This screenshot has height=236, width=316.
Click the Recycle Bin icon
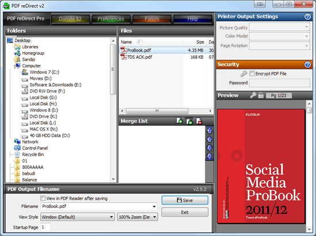[x=17, y=154]
